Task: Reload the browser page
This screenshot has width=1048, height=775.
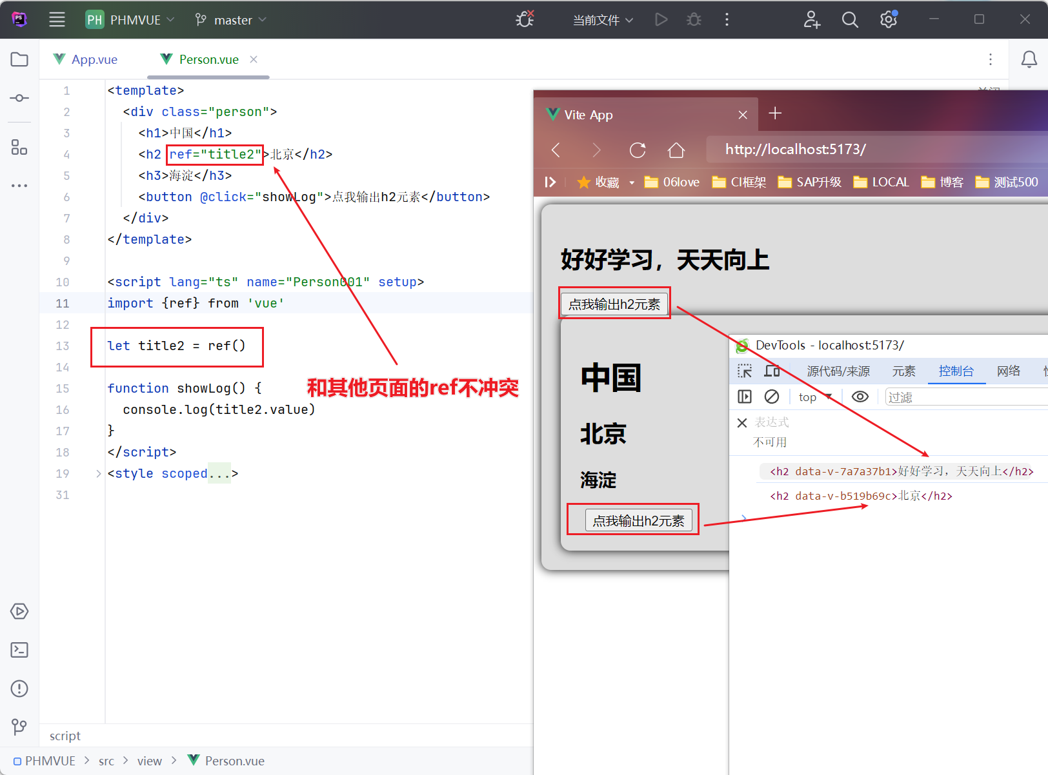Action: tap(638, 150)
